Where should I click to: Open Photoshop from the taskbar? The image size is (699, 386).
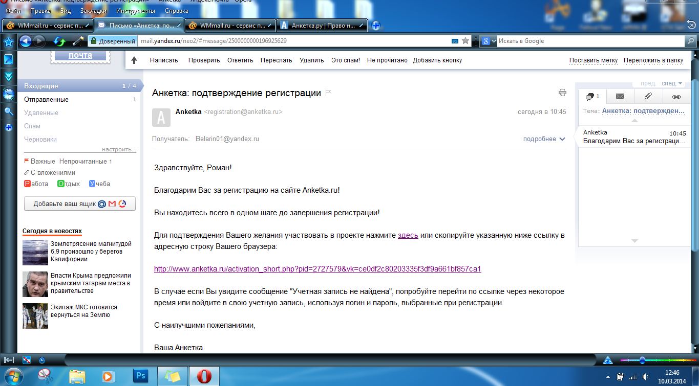coord(140,376)
